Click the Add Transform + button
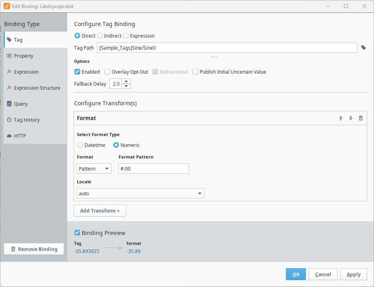The height and width of the screenshot is (287, 374). pyautogui.click(x=100, y=211)
